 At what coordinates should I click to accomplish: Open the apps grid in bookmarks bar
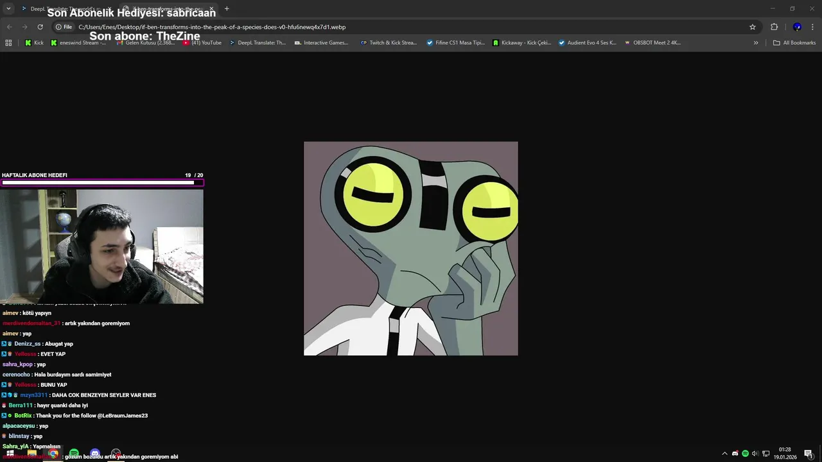coord(8,43)
